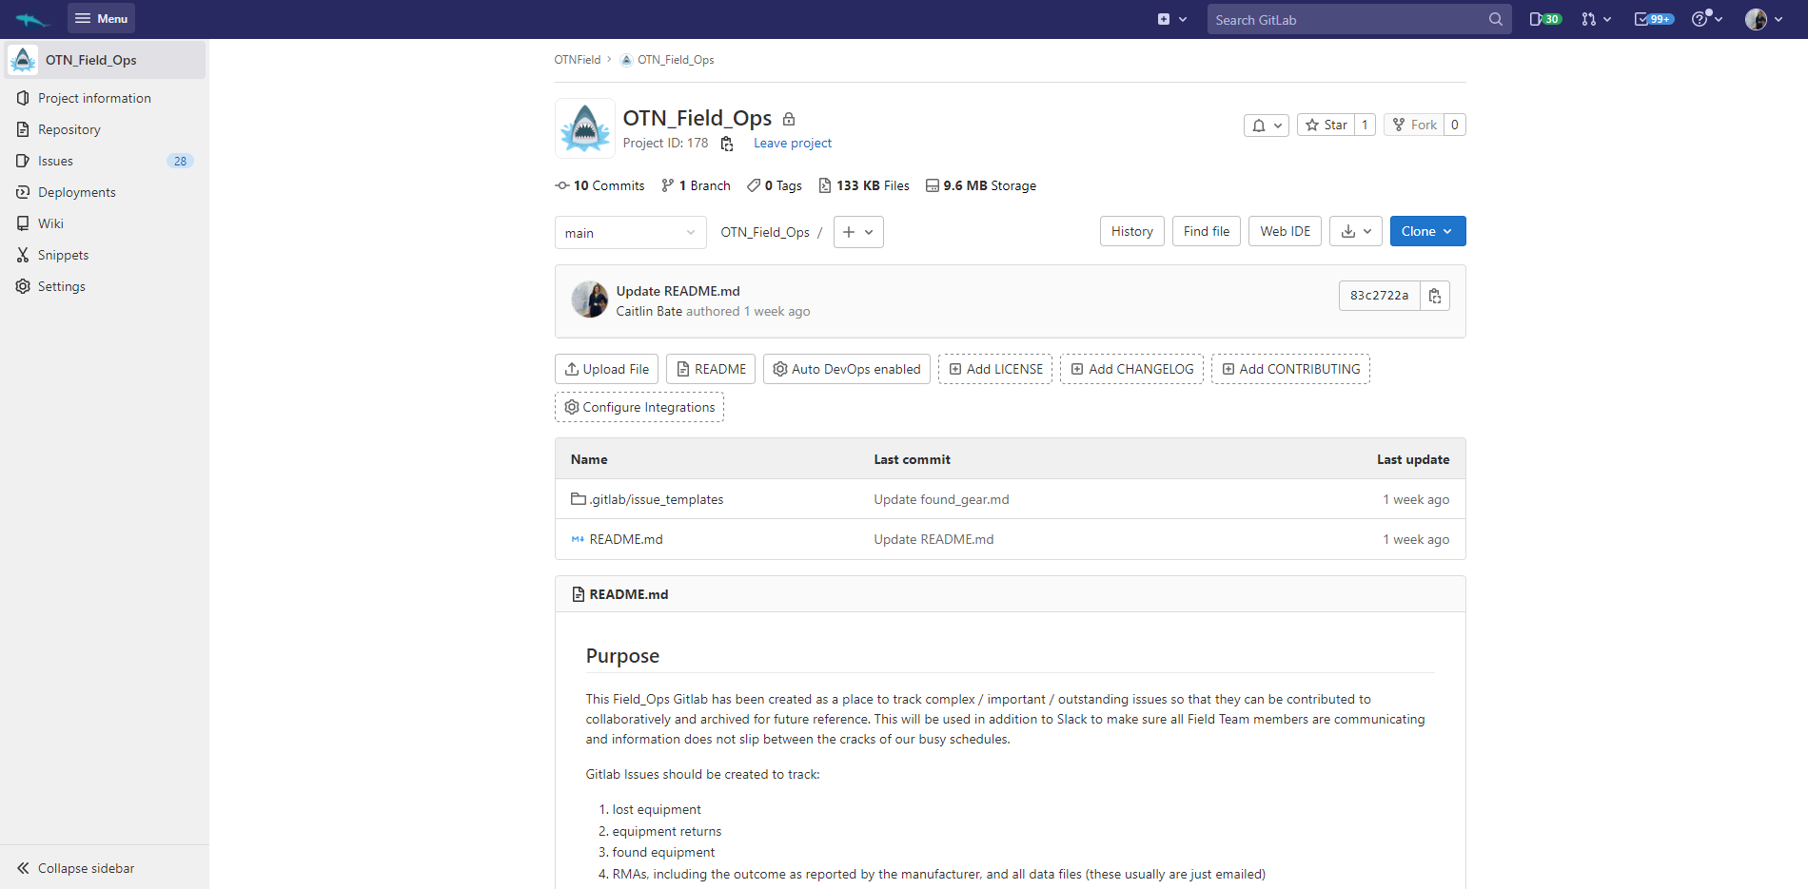Click commit SHA 83c2722a

point(1379,296)
